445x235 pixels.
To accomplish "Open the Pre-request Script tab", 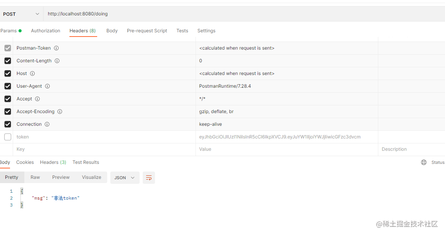I will click(x=147, y=31).
